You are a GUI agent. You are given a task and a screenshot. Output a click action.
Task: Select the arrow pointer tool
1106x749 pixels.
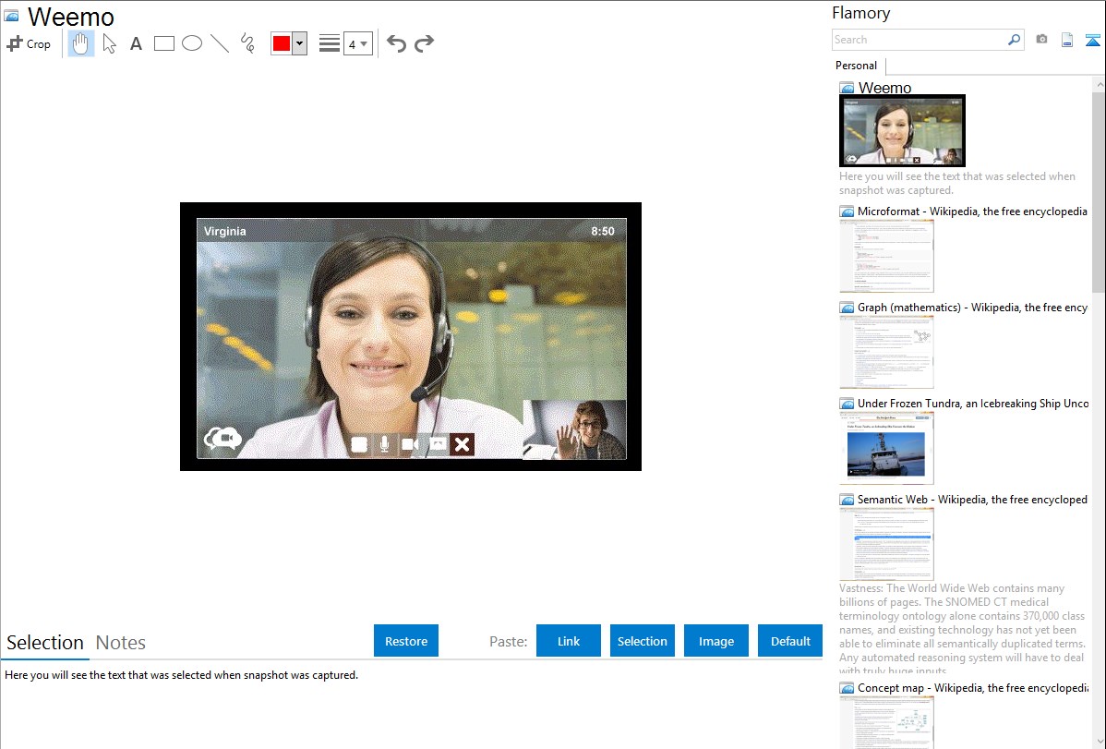(109, 43)
